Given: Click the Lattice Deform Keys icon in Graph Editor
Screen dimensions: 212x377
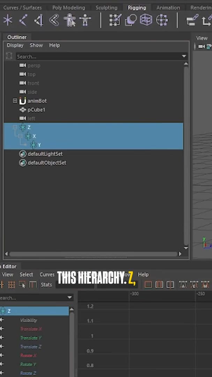Looking at the screenshot, I should coord(12,285).
